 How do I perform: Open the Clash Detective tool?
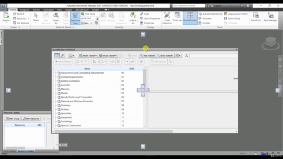pos(167,18)
